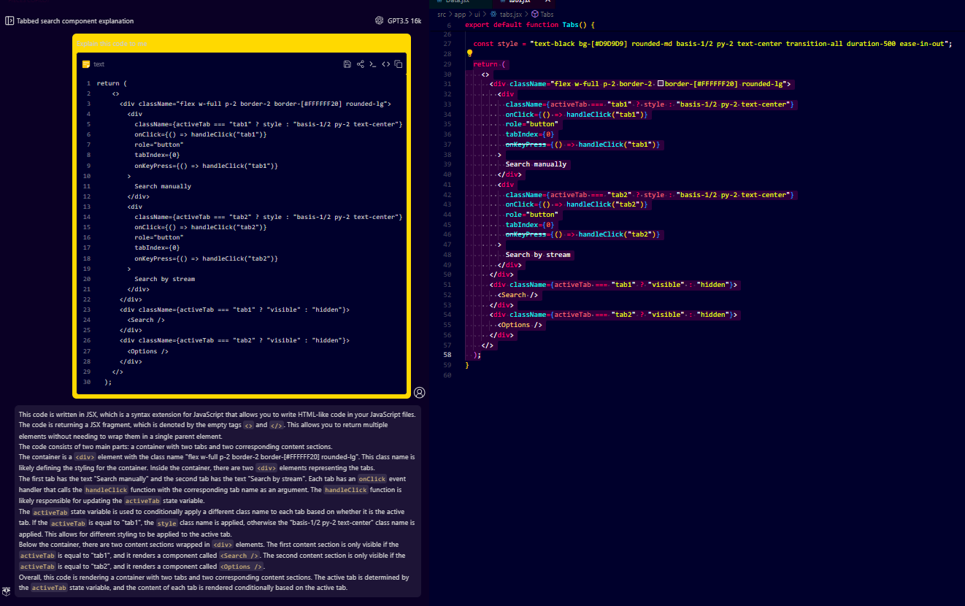Toggle the chat sidebar panel icon
Screen dimensions: 965x606
[x=9, y=21]
